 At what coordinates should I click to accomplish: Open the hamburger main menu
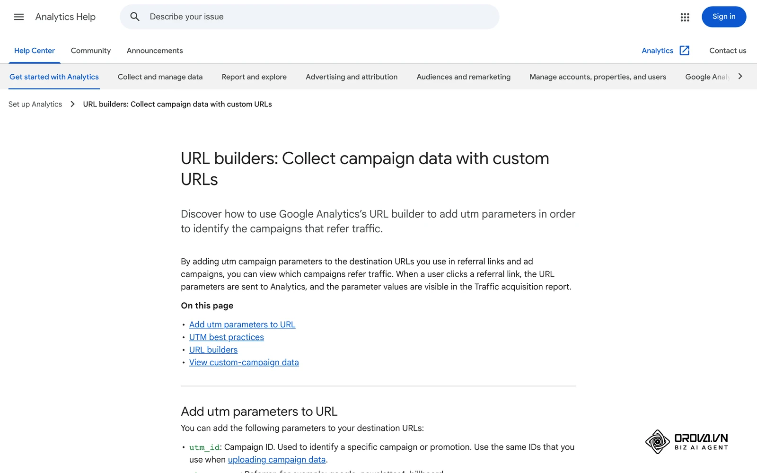coord(19,17)
